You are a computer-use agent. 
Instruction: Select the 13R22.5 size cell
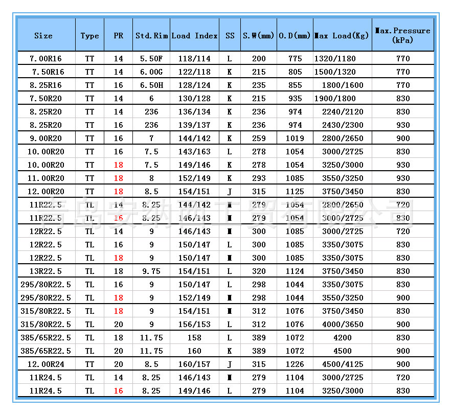click(x=46, y=271)
